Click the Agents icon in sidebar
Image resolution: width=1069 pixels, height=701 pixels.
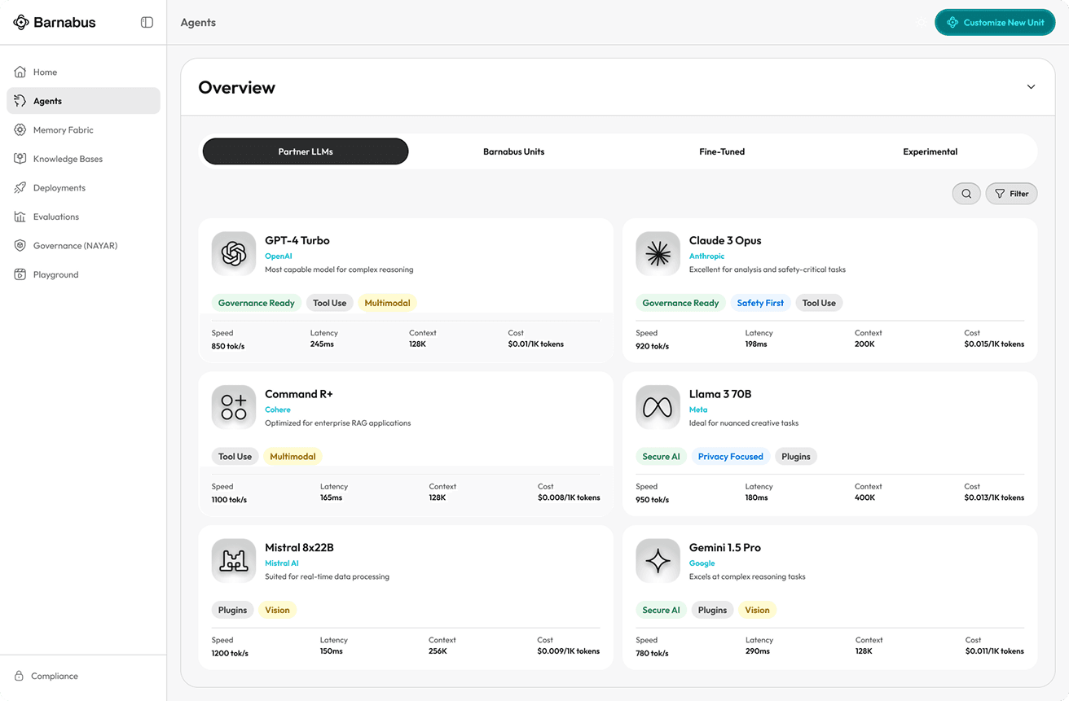click(20, 101)
